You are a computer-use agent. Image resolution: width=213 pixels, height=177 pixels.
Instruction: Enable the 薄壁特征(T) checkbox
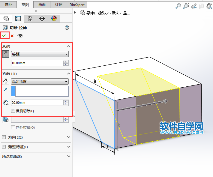coord(4,147)
